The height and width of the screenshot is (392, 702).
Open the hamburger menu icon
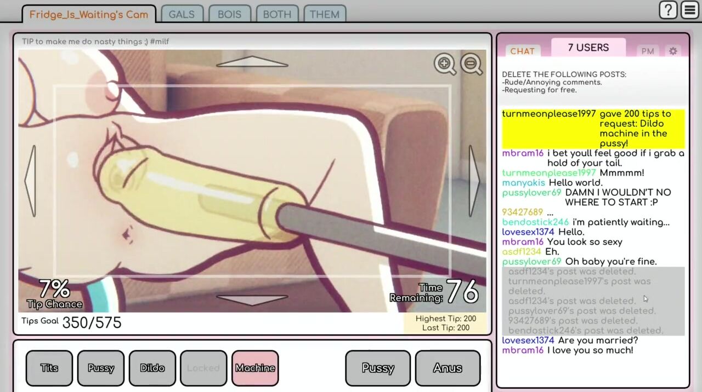click(689, 10)
